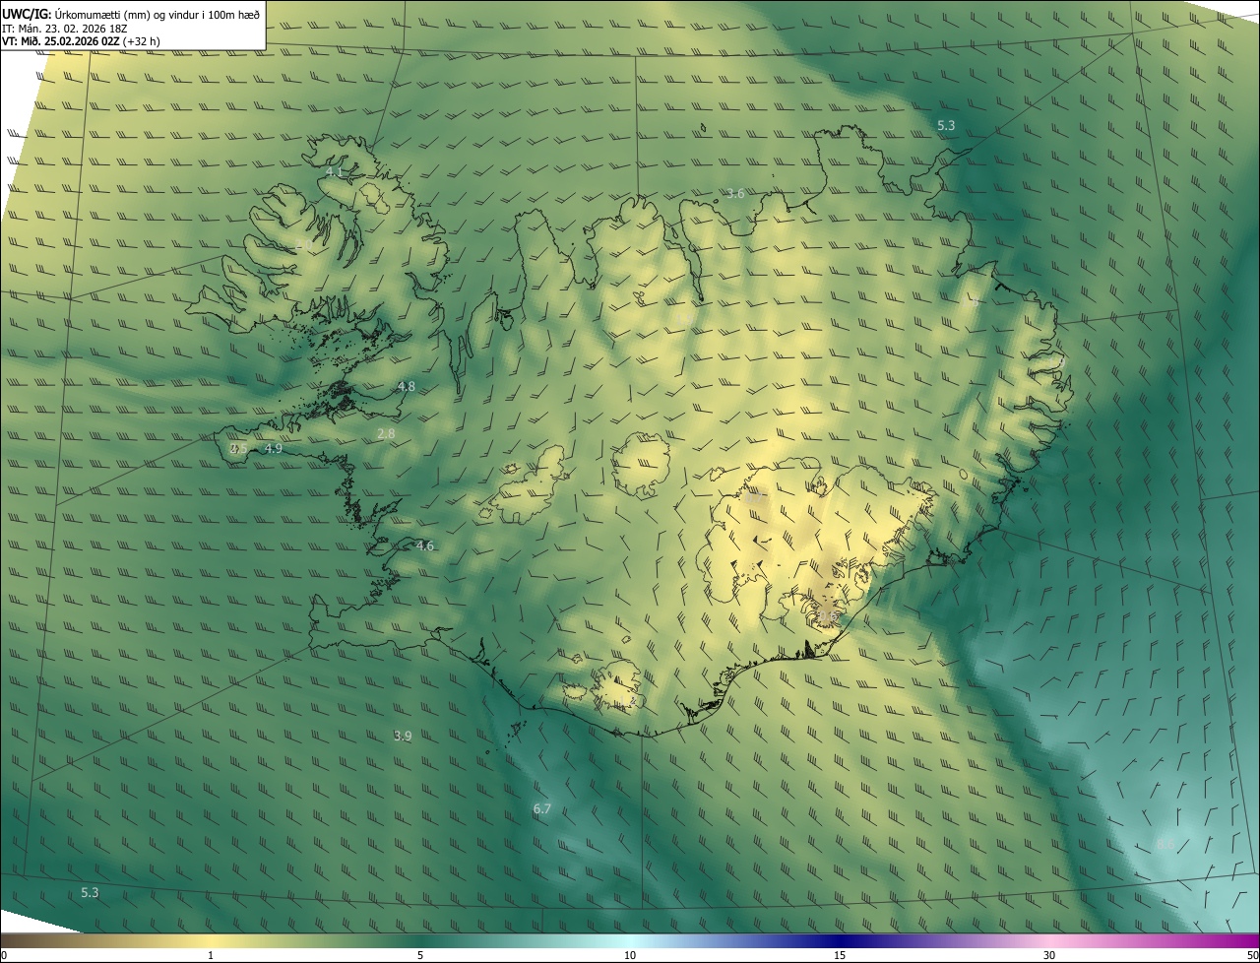Click the 4.9 value label on the map
This screenshot has width=1260, height=963.
coord(274,449)
